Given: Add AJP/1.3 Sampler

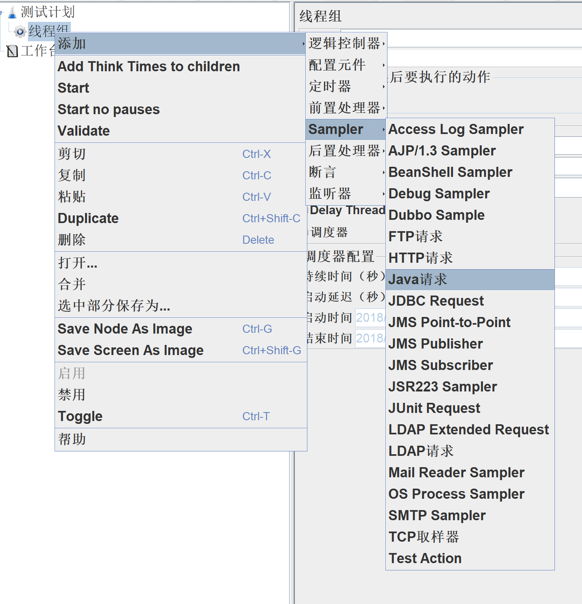Looking at the screenshot, I should 470,151.
